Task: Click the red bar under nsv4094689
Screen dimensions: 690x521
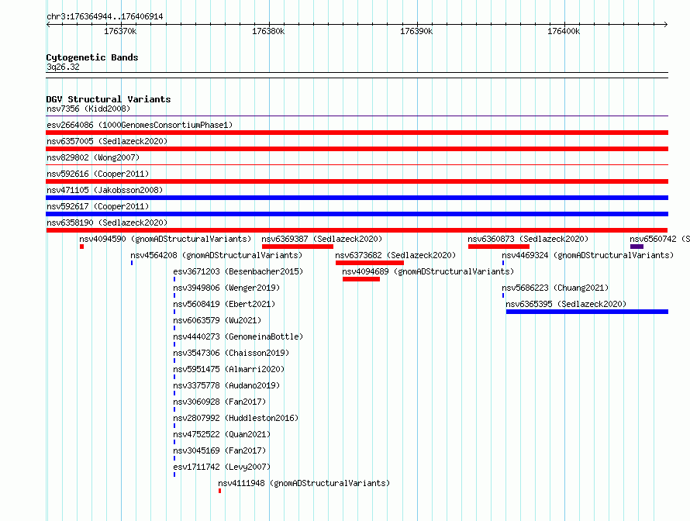Action: [x=361, y=279]
